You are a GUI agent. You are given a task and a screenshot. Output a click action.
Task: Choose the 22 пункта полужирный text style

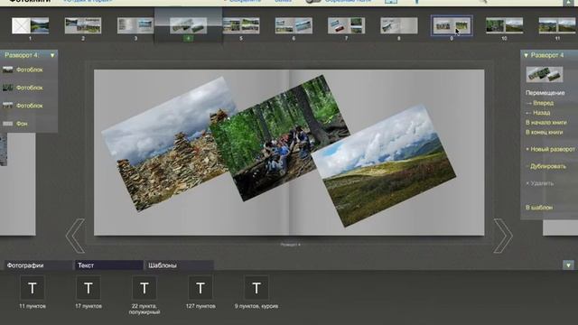point(144,288)
